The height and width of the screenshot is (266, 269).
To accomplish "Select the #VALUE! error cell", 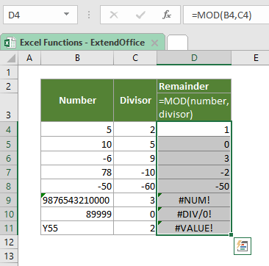I will [194, 228].
